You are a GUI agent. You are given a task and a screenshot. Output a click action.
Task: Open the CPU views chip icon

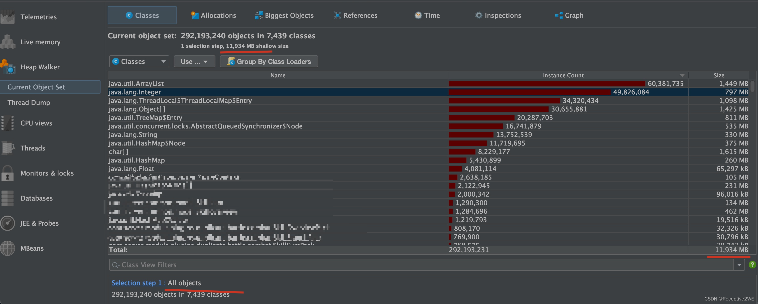(7, 123)
